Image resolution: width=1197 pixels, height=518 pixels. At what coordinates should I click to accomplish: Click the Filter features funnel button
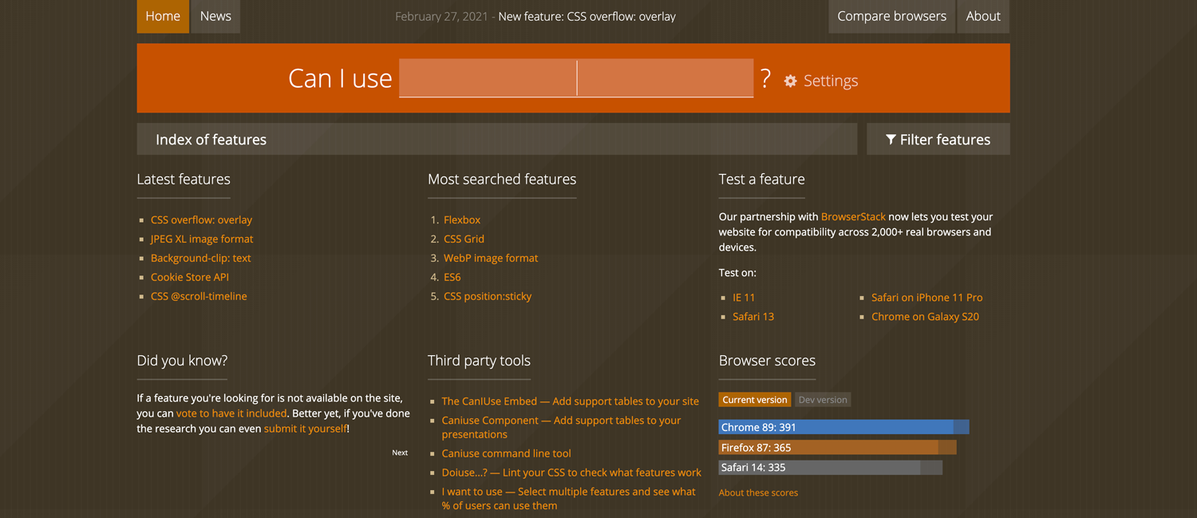938,140
